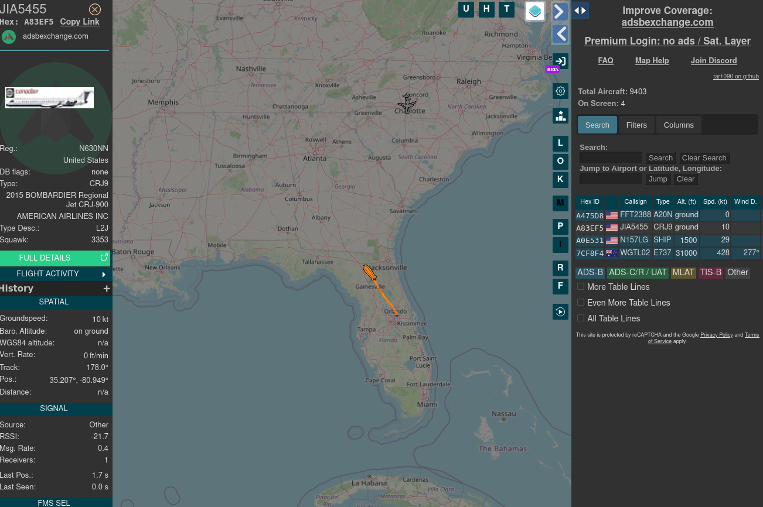The width and height of the screenshot is (763, 507).
Task: Focus the Jump to Airport input
Action: click(x=611, y=179)
